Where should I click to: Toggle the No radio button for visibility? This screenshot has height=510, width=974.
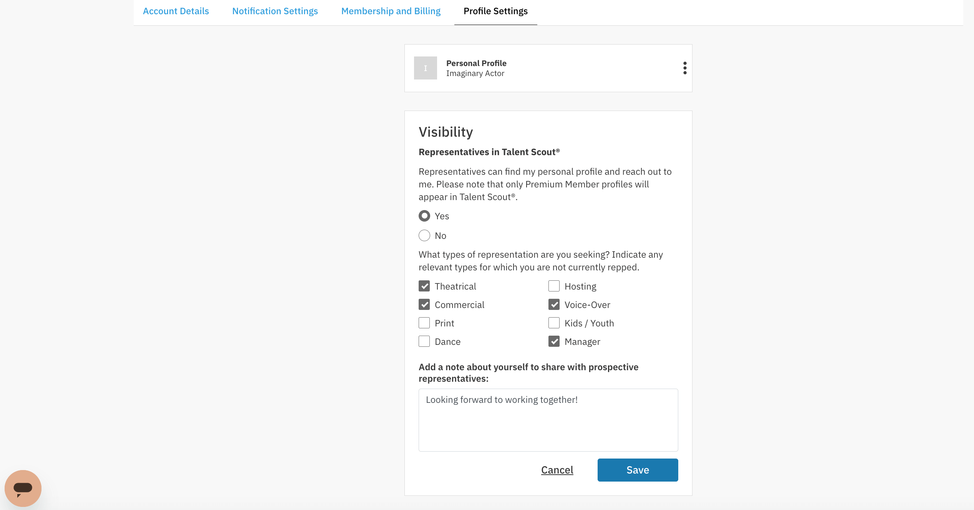click(424, 235)
